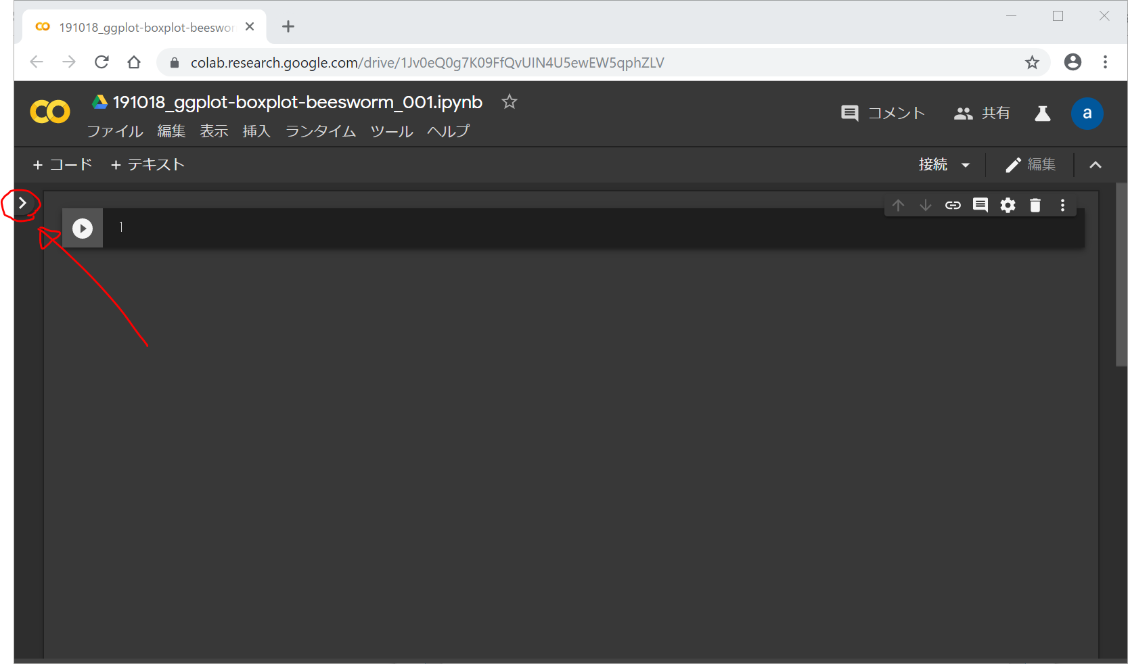Click the + コード button
The image size is (1128, 664).
point(62,165)
